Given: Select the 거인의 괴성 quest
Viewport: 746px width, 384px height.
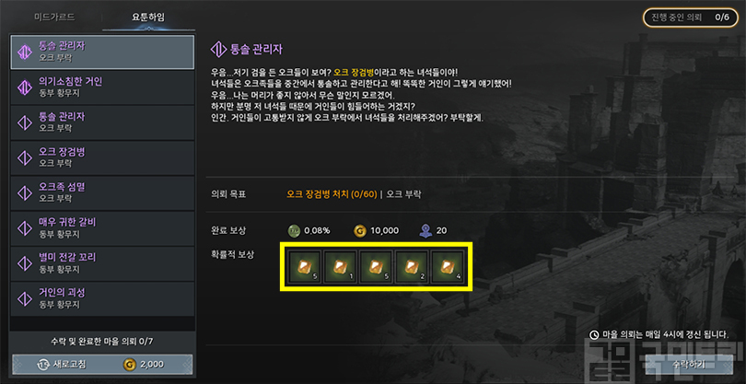Looking at the screenshot, I should [102, 298].
